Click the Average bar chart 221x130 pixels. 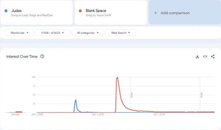[16, 112]
